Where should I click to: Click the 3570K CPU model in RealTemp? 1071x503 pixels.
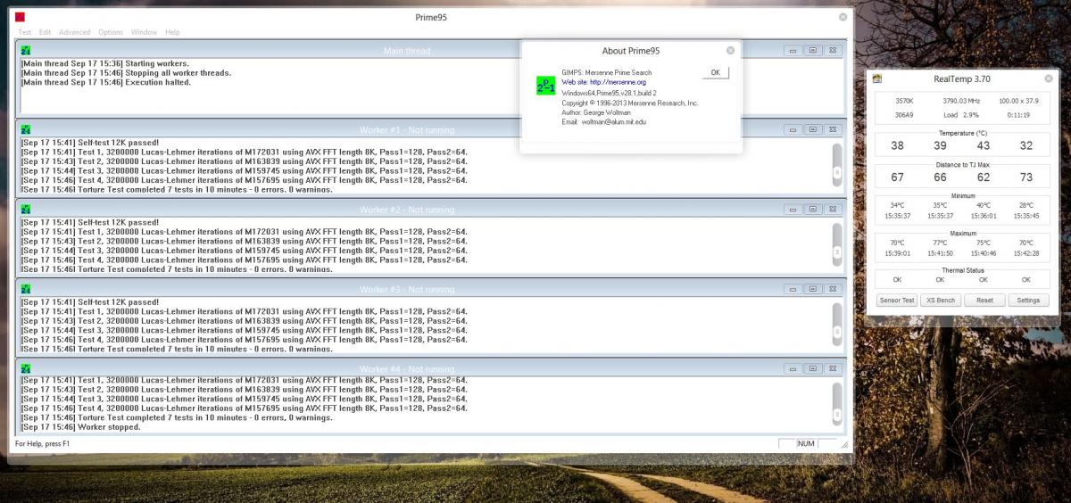pyautogui.click(x=904, y=101)
